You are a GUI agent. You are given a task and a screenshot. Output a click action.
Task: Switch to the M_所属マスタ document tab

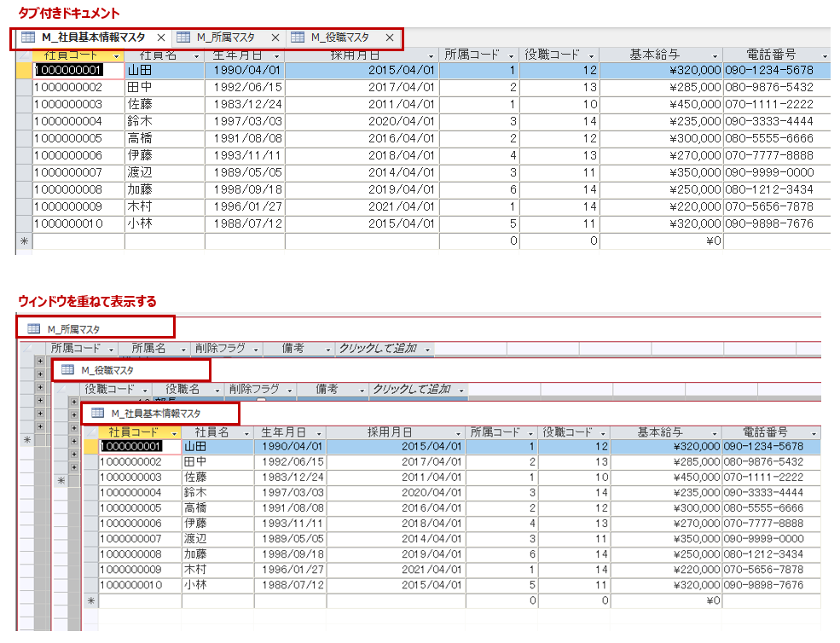click(x=225, y=38)
